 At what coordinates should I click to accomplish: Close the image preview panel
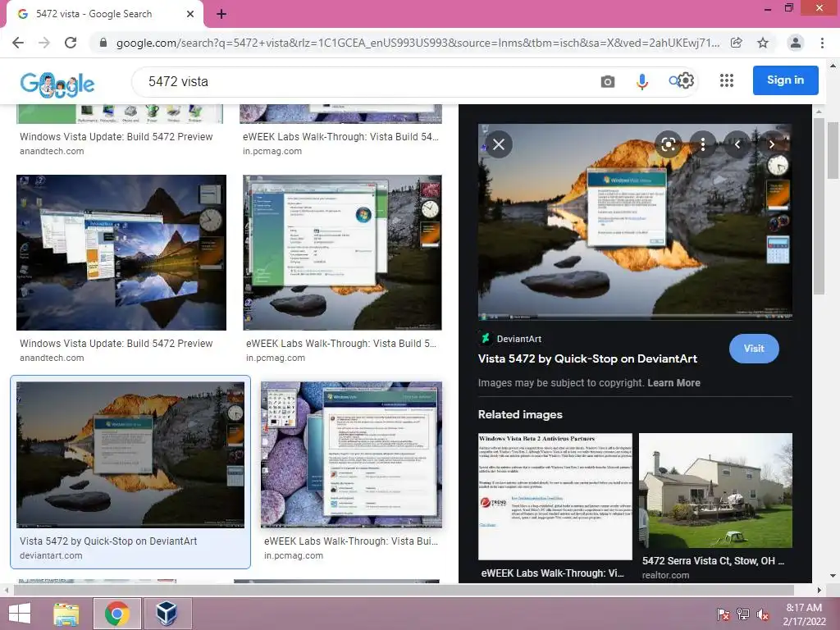pyautogui.click(x=499, y=144)
